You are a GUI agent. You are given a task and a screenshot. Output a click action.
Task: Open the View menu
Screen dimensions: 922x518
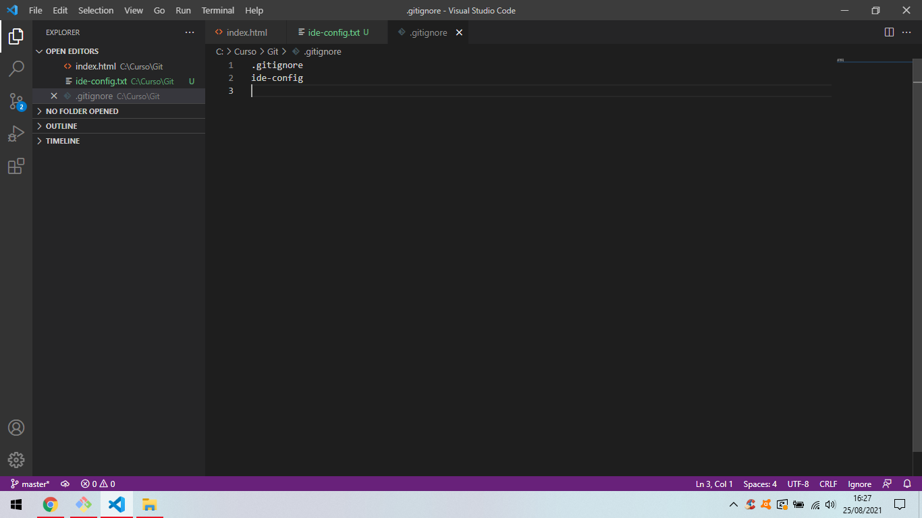click(x=134, y=10)
